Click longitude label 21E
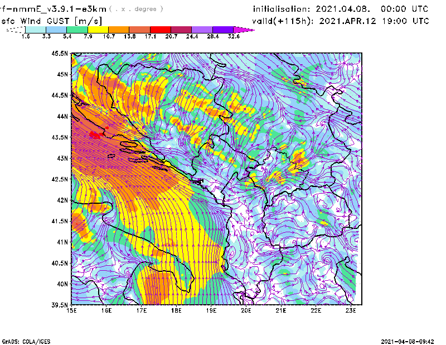The width and height of the screenshot is (446, 345). tap(281, 310)
